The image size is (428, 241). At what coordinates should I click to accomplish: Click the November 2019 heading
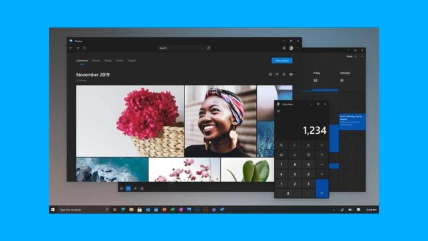[93, 74]
